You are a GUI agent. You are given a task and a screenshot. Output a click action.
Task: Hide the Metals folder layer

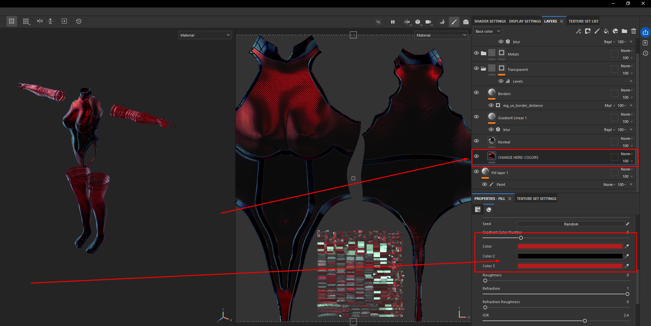(476, 53)
